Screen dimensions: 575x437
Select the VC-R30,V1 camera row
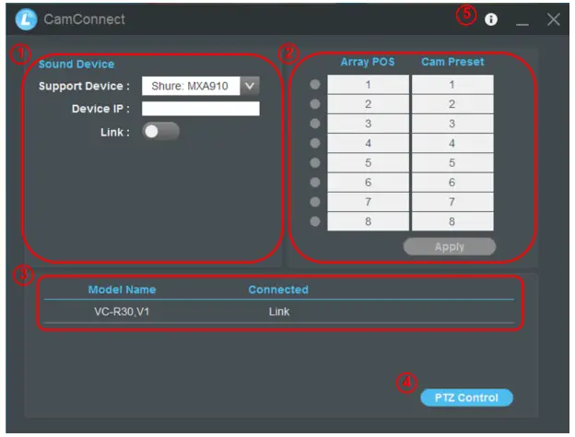279,312
